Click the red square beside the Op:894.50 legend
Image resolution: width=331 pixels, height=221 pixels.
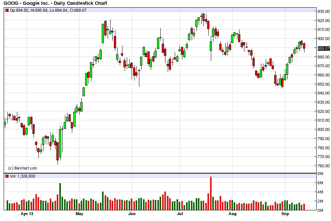tap(7, 10)
